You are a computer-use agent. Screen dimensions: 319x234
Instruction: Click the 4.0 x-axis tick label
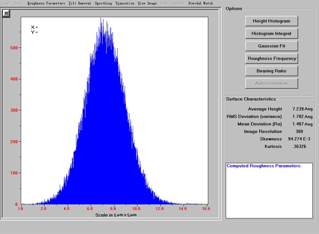67,208
